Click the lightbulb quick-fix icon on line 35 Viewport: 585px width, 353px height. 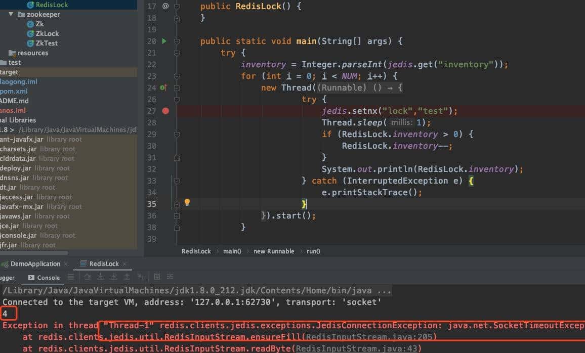187,202
